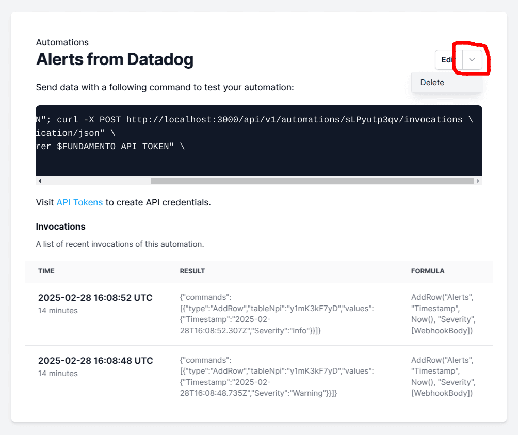Image resolution: width=518 pixels, height=435 pixels.
Task: Click the FORMULA column header
Action: (x=428, y=271)
